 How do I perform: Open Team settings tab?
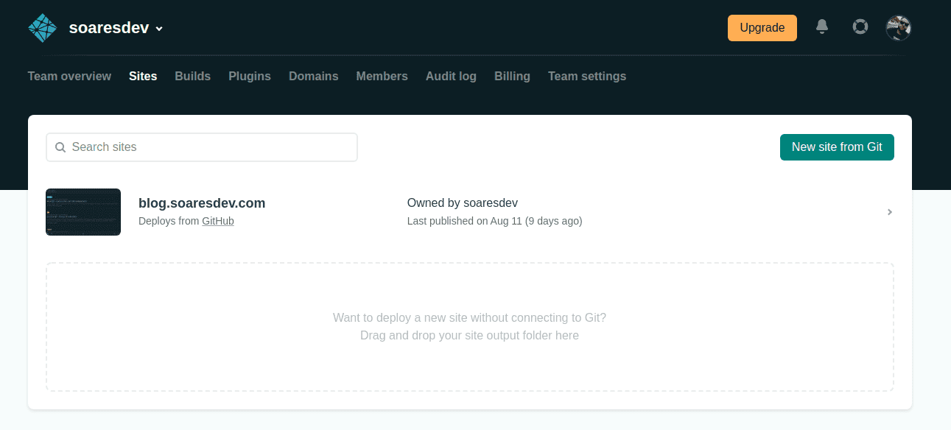point(586,76)
